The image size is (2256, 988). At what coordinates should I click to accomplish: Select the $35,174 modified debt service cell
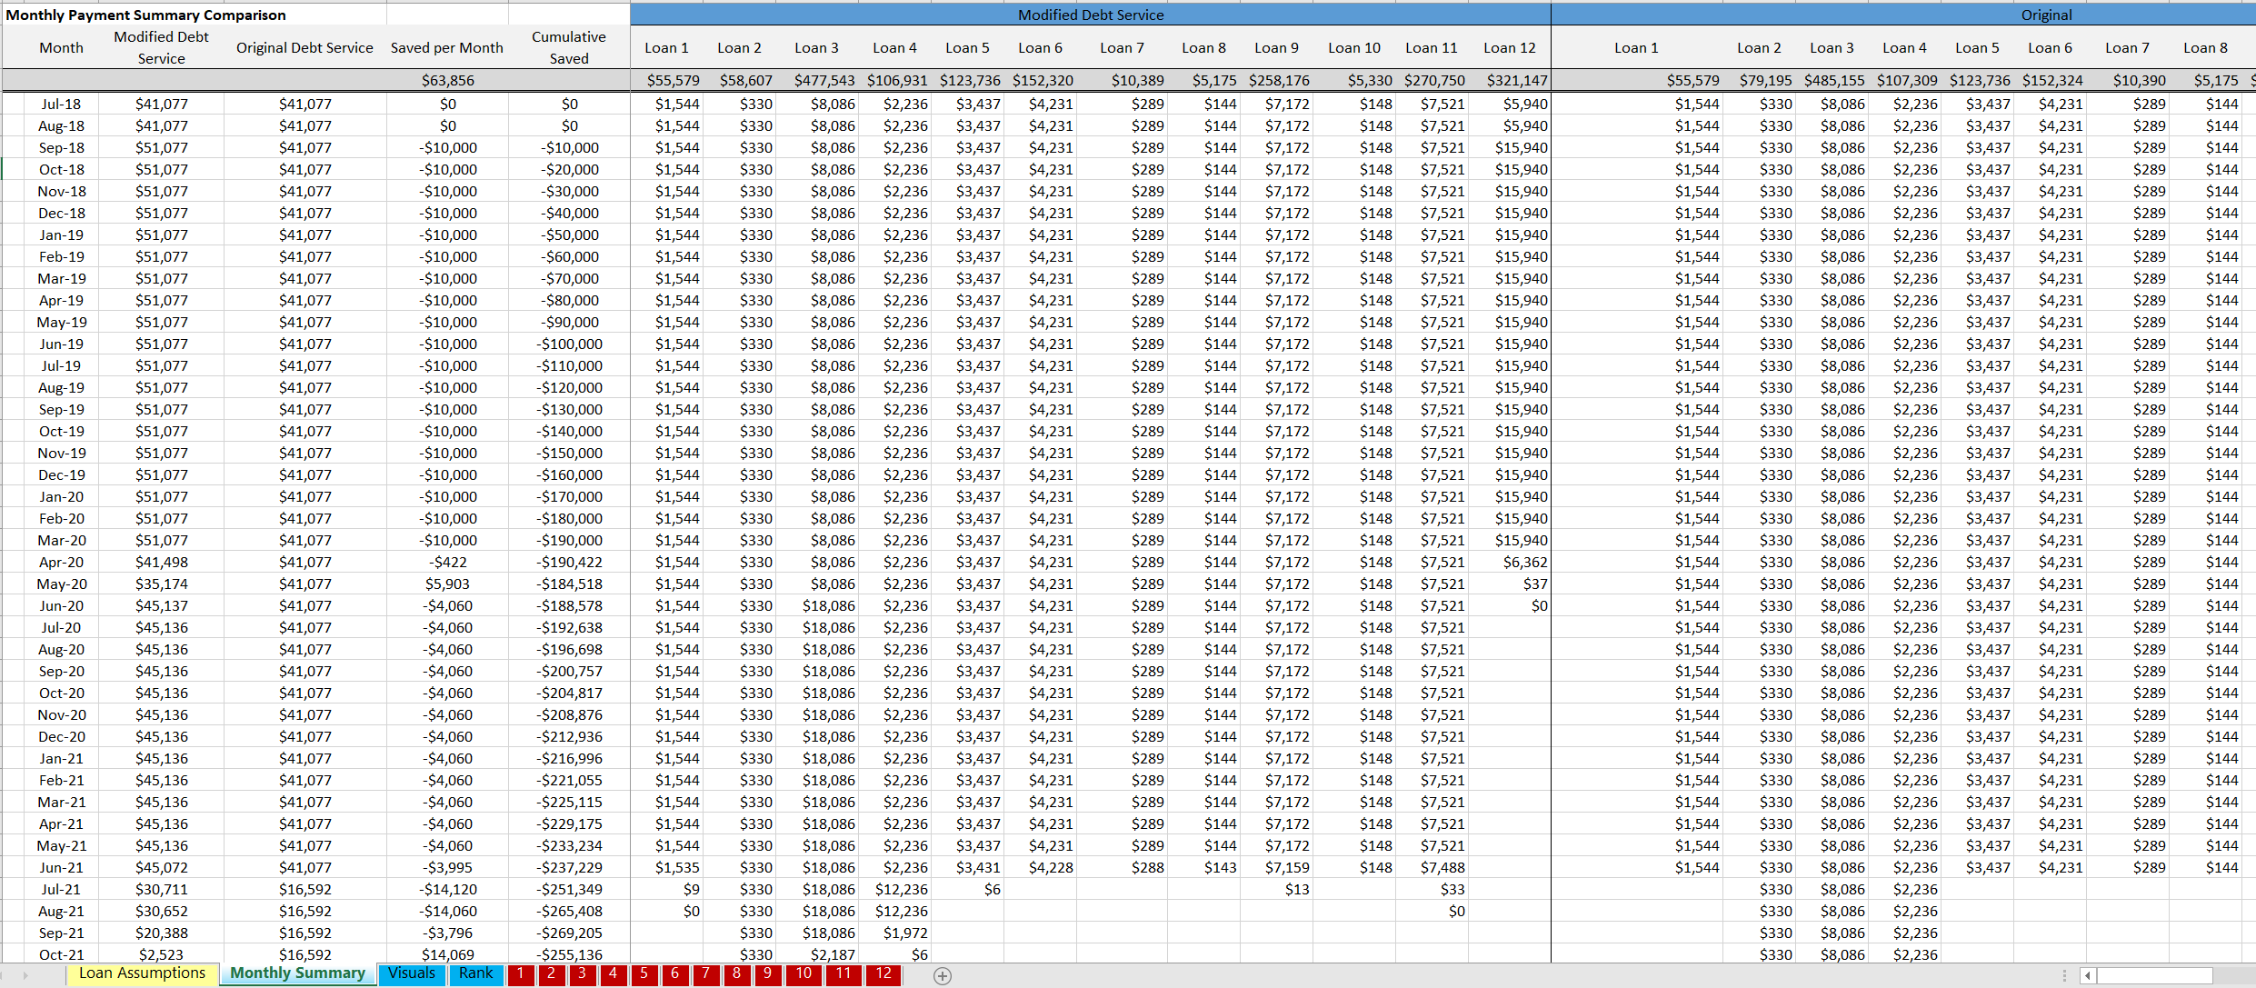pos(161,584)
